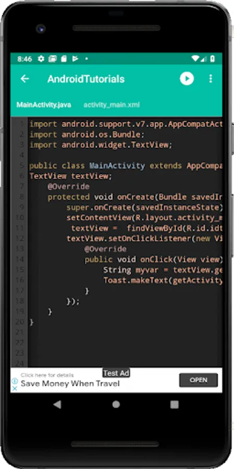Tap Save Money When Travel ad text

[x=70, y=384]
